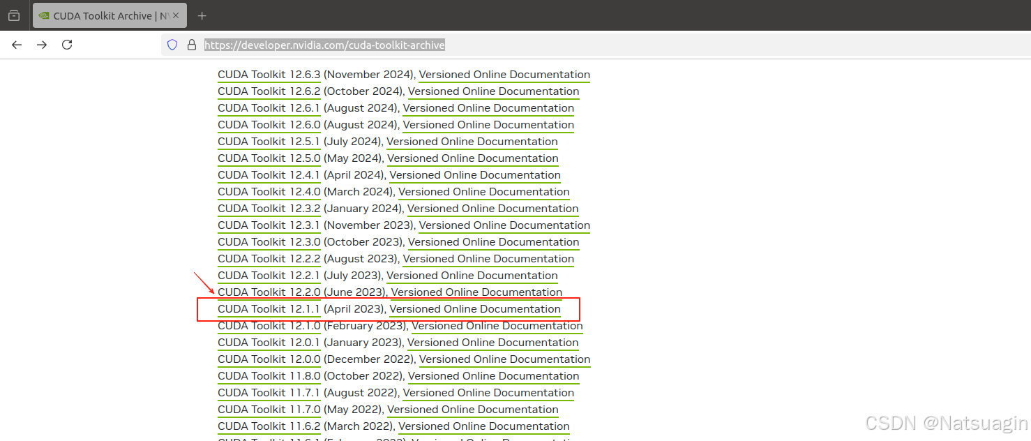Open CUDA Toolkit 12.5.1 link

[x=269, y=142]
